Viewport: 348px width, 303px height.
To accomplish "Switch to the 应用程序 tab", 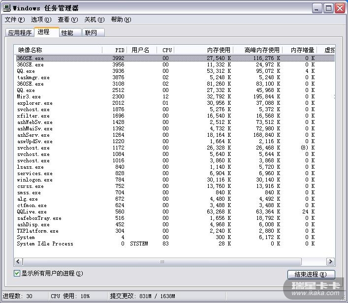I will click(x=20, y=32).
